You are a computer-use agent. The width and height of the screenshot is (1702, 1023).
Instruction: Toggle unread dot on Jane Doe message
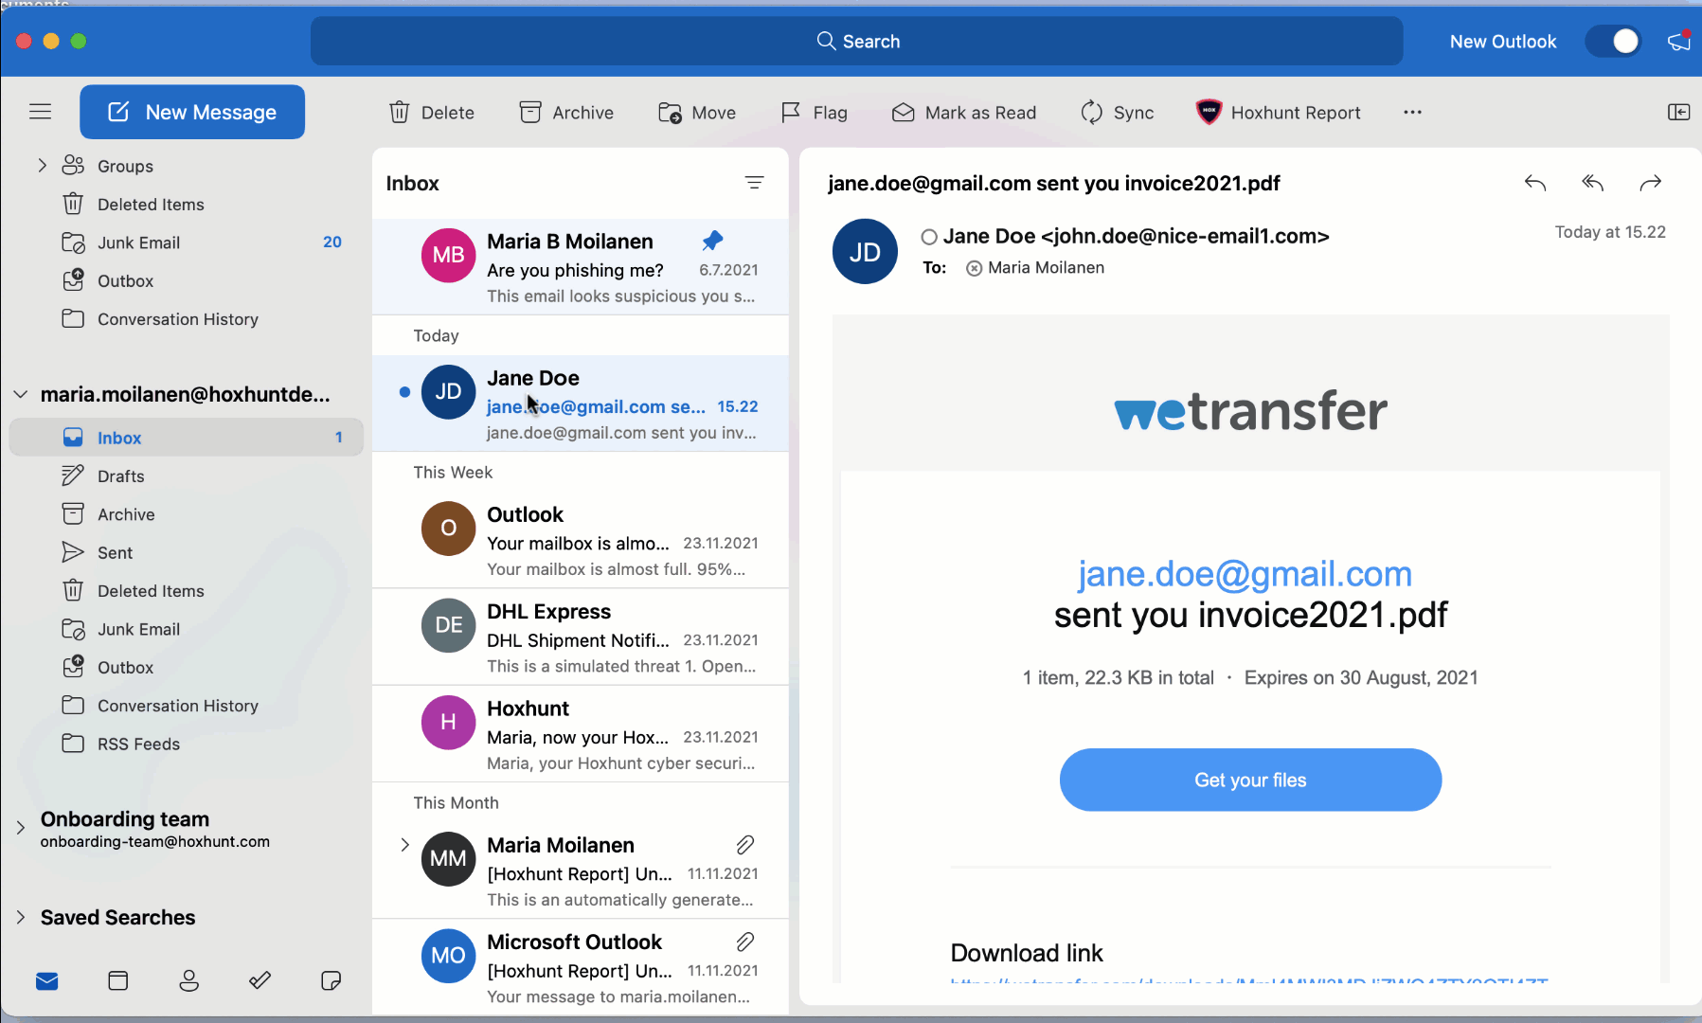(x=404, y=392)
